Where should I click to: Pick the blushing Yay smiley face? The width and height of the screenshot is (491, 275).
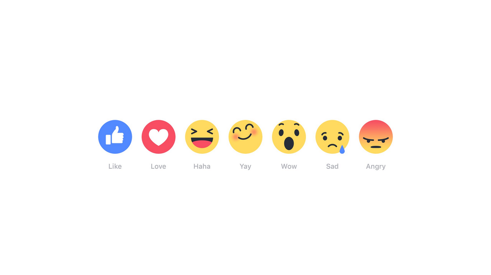[245, 137]
